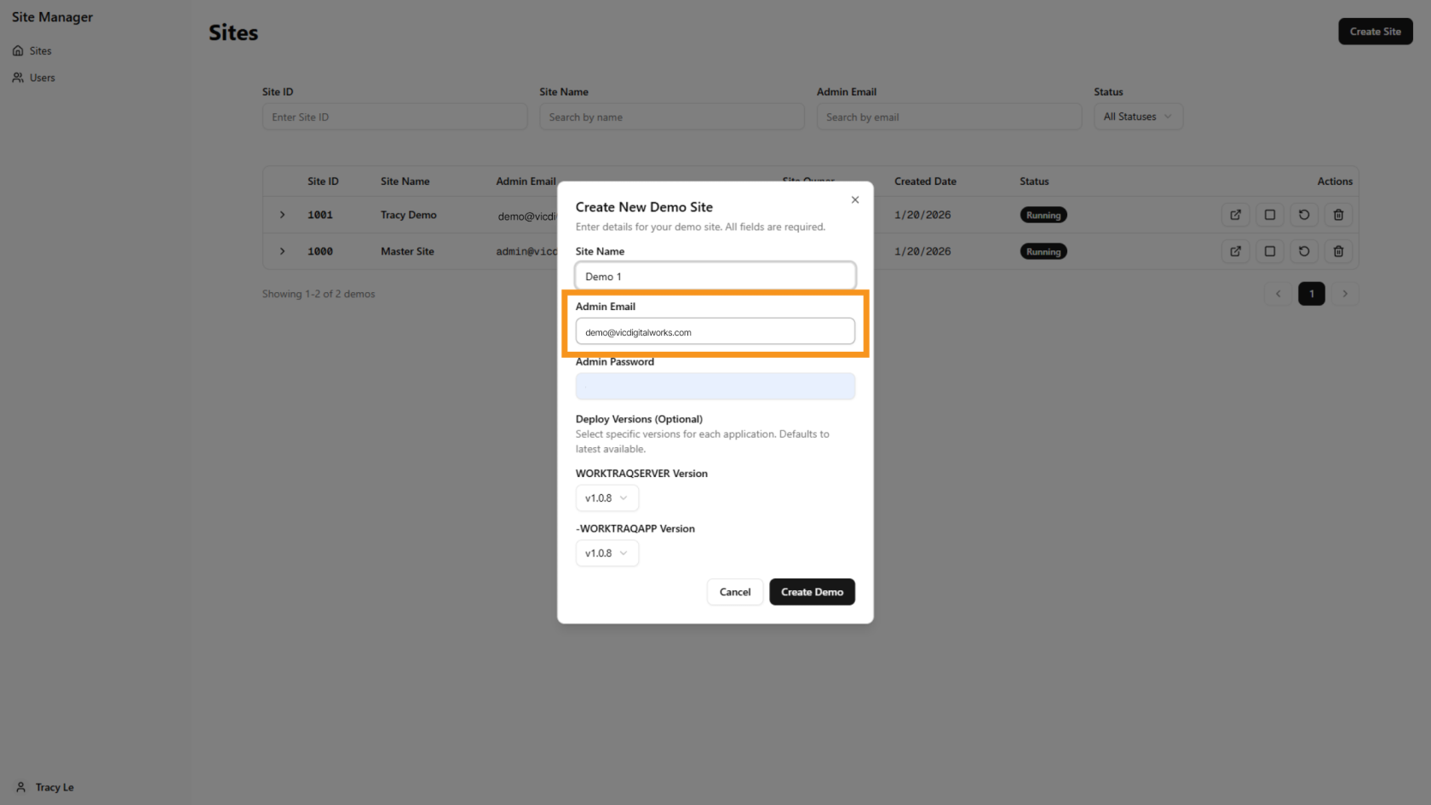1431x805 pixels.
Task: Click the Create Site button
Action: (1375, 31)
